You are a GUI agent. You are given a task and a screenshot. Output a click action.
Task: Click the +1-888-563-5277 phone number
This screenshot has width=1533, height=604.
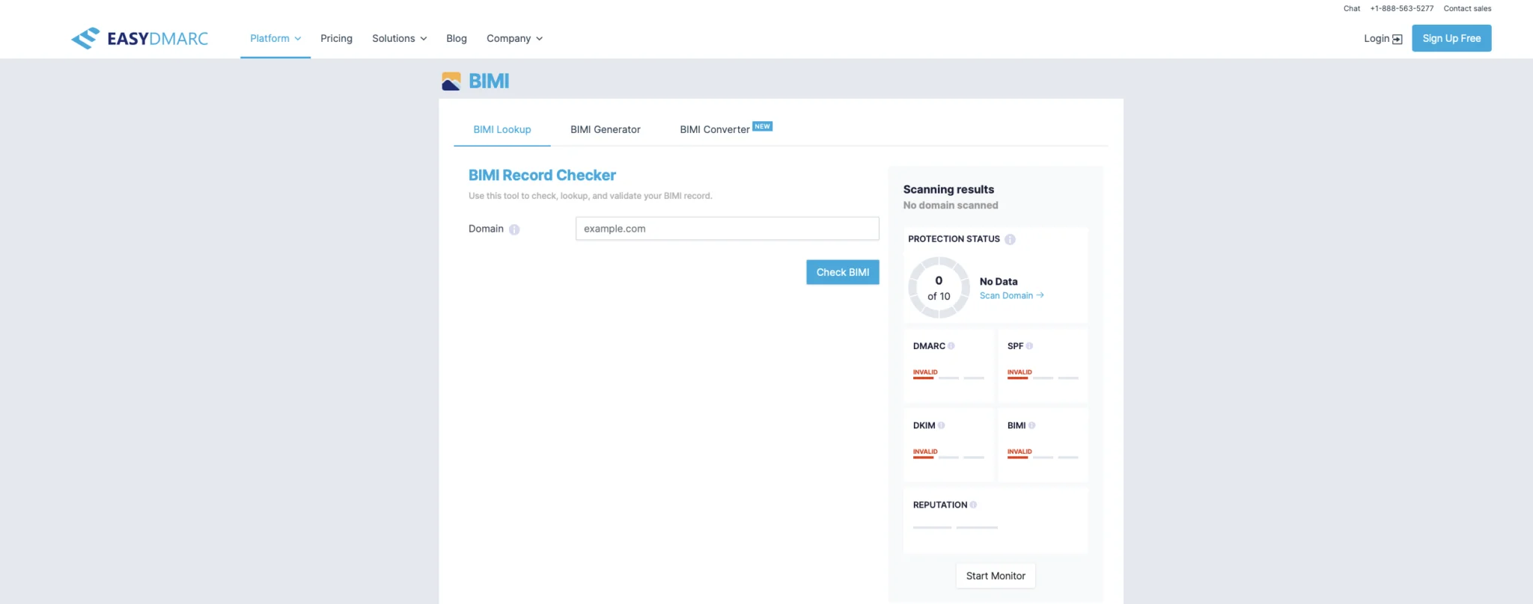pos(1402,8)
